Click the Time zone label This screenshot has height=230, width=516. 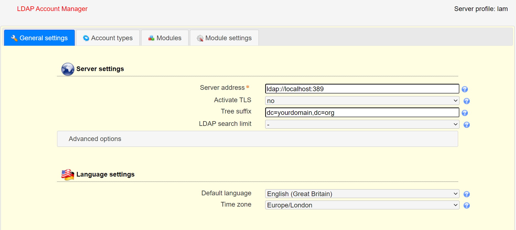tap(236, 204)
